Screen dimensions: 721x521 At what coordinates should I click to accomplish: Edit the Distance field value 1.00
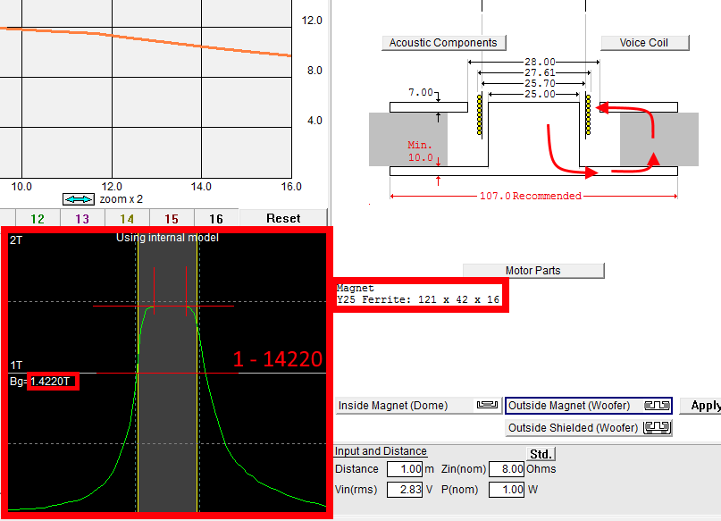[x=405, y=469]
